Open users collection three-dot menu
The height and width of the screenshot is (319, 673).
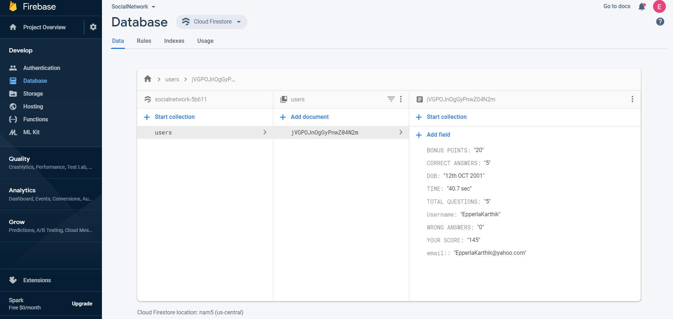pyautogui.click(x=401, y=99)
